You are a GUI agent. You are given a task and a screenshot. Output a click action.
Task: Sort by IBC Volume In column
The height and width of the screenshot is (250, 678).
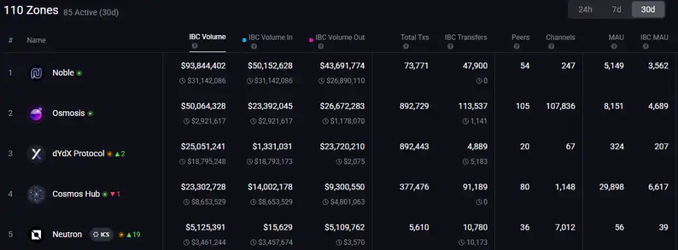(x=271, y=38)
